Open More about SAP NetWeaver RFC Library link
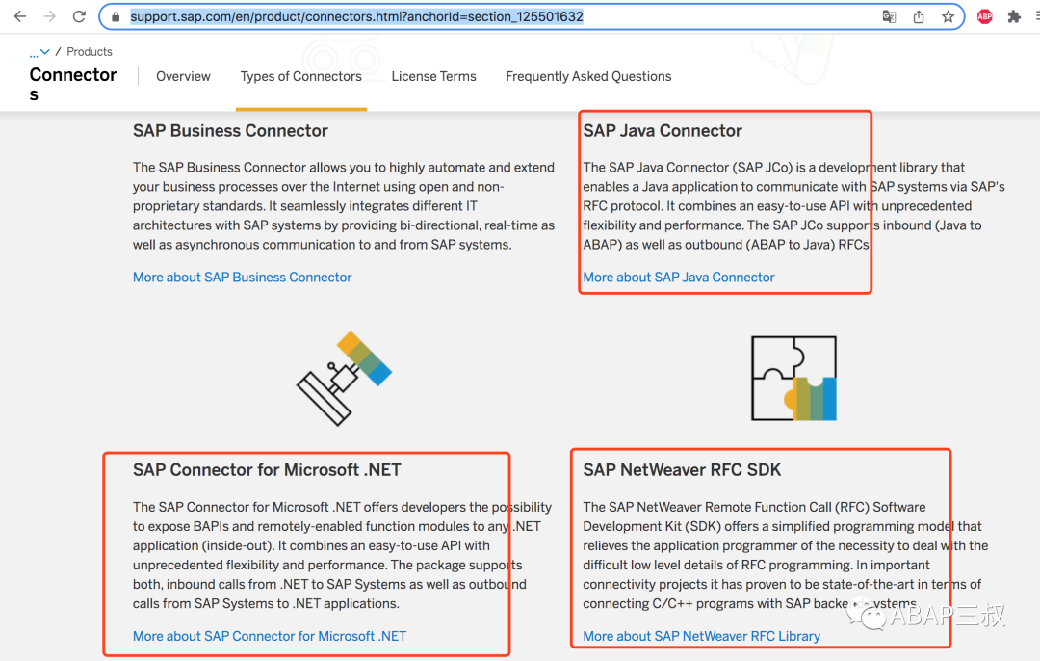Image resolution: width=1040 pixels, height=661 pixels. (702, 636)
